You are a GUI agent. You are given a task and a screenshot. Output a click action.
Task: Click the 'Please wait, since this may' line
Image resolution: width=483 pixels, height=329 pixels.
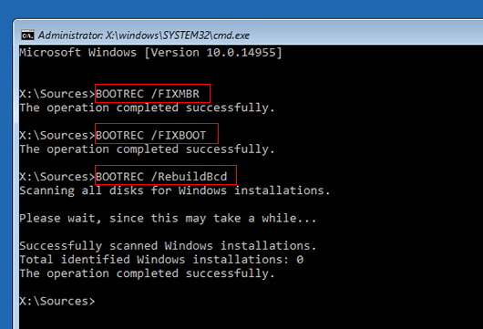[x=168, y=218]
